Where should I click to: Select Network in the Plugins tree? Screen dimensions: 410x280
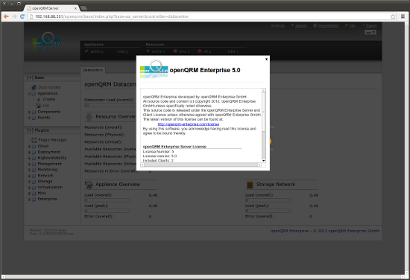[x=45, y=176]
